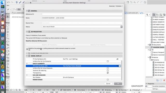166x93 pixels.
Task: Open the No Overrides menu in status bar
Action: (123, 90)
